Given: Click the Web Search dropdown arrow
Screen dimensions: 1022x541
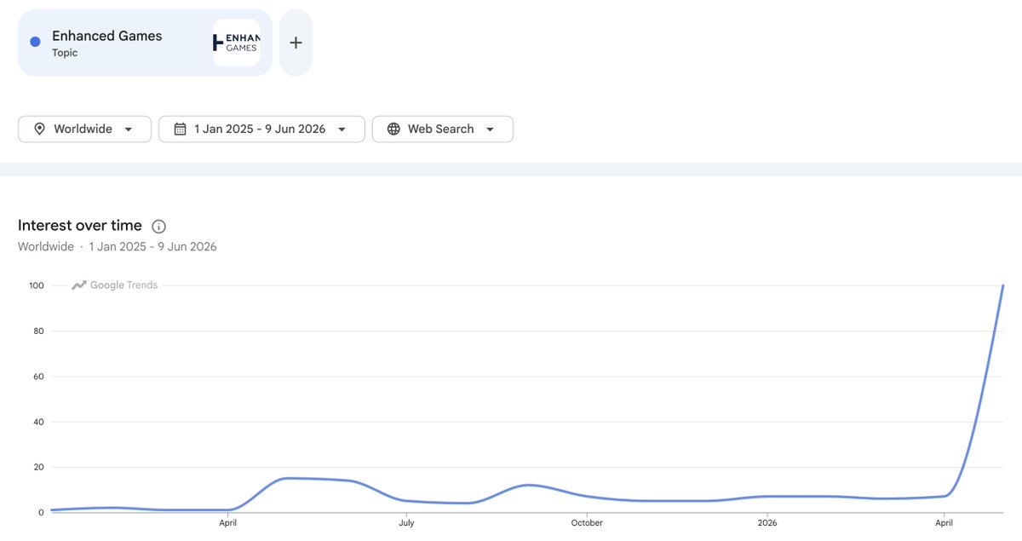Looking at the screenshot, I should click(490, 129).
